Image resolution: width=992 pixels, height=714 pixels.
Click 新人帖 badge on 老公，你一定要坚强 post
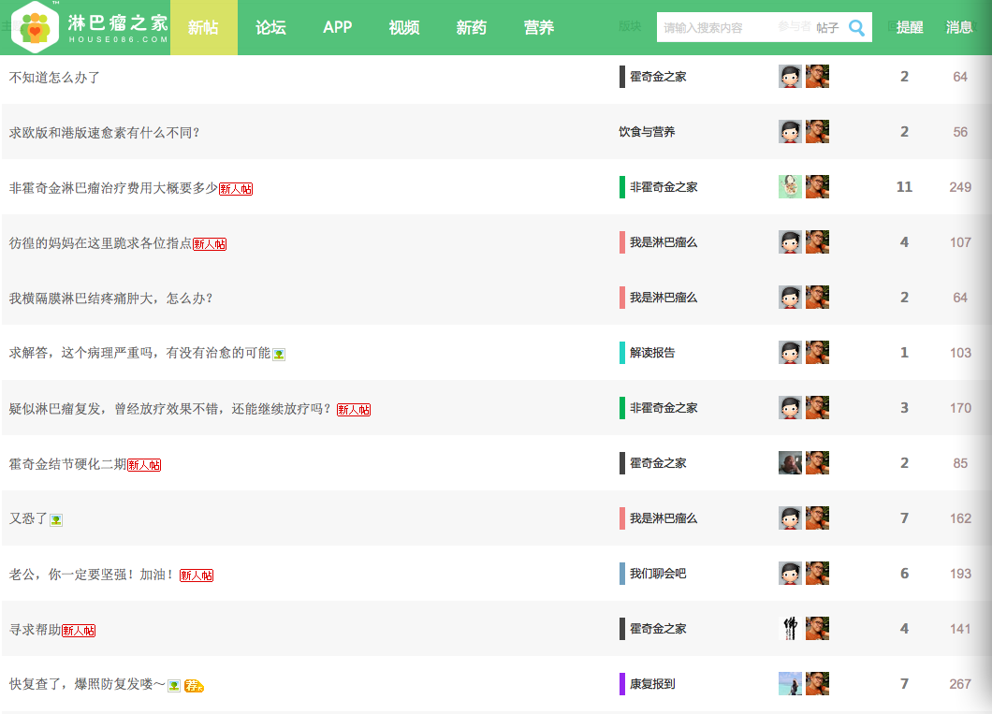tap(197, 575)
